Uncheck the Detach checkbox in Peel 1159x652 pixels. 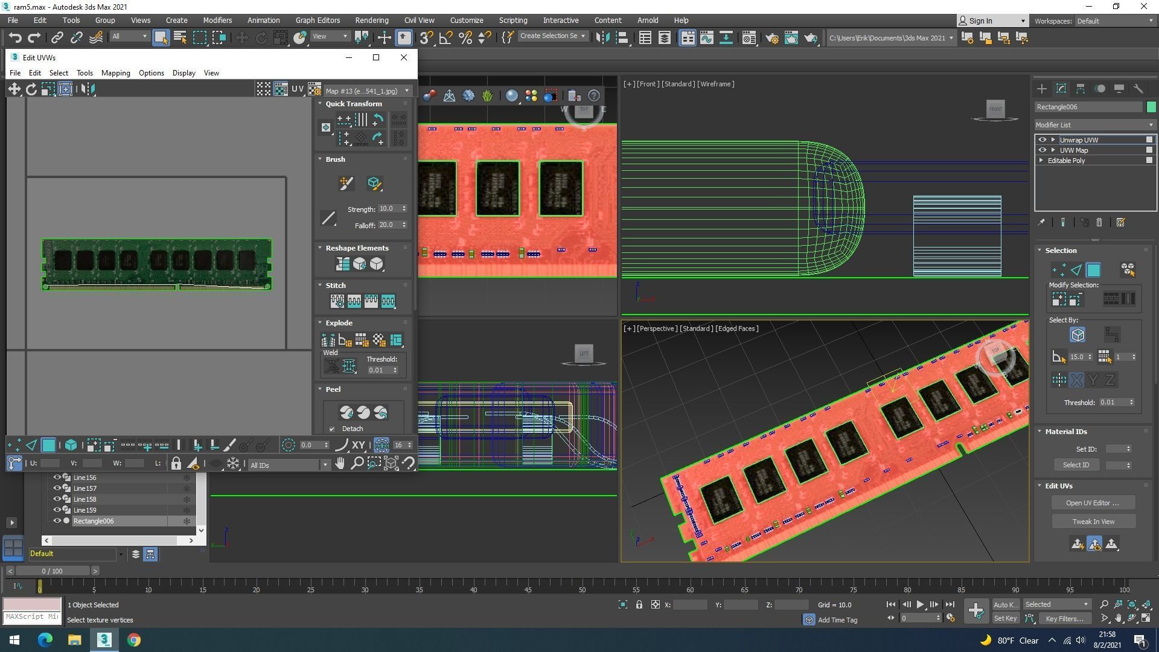click(332, 429)
